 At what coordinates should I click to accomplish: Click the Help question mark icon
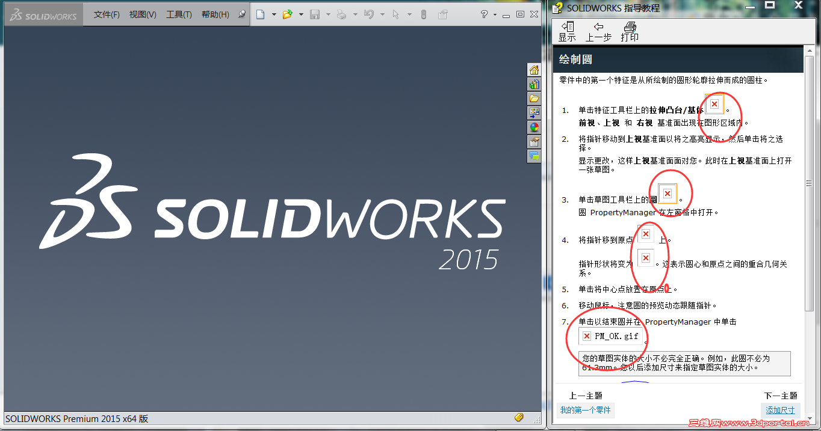484,14
